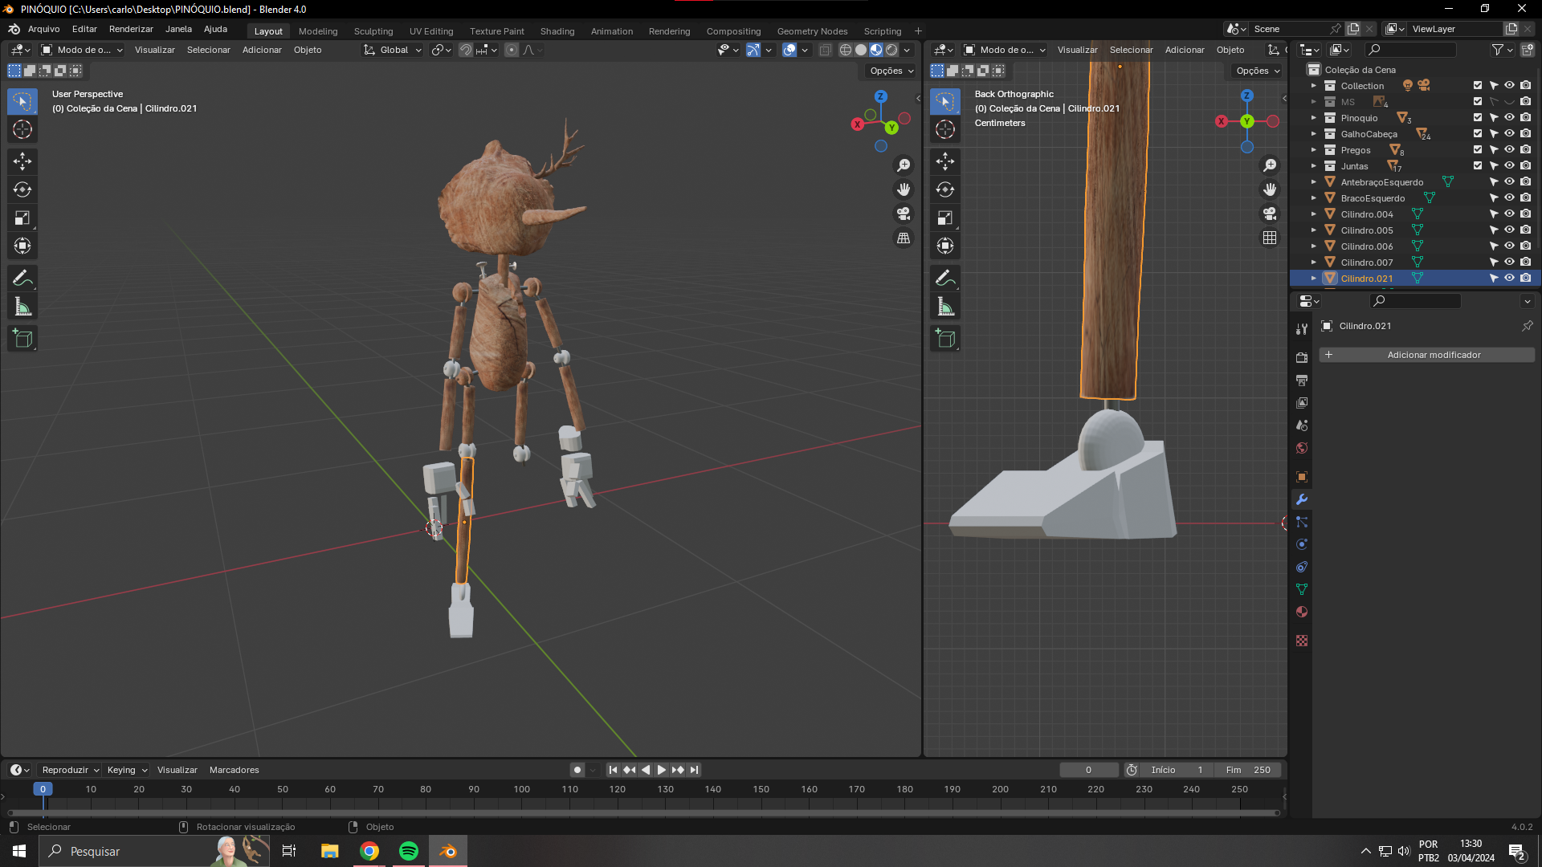This screenshot has height=867, width=1542.
Task: Select the Rotate tool in left viewport
Action: [x=22, y=189]
